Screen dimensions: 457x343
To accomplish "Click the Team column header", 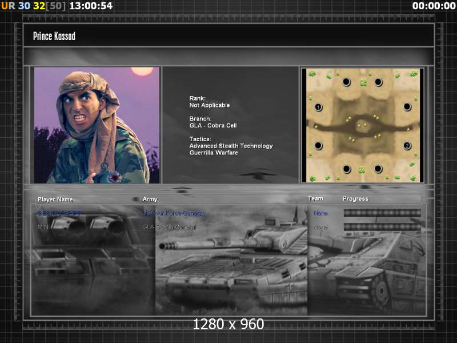I will pos(316,198).
